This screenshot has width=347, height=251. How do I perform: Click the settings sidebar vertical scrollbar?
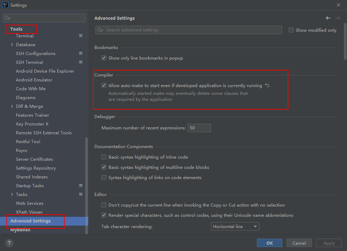coord(87,176)
